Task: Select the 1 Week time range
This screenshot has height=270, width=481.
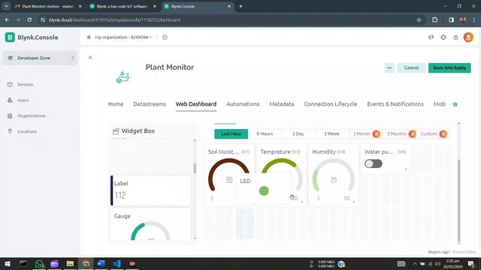Action: 331,133
